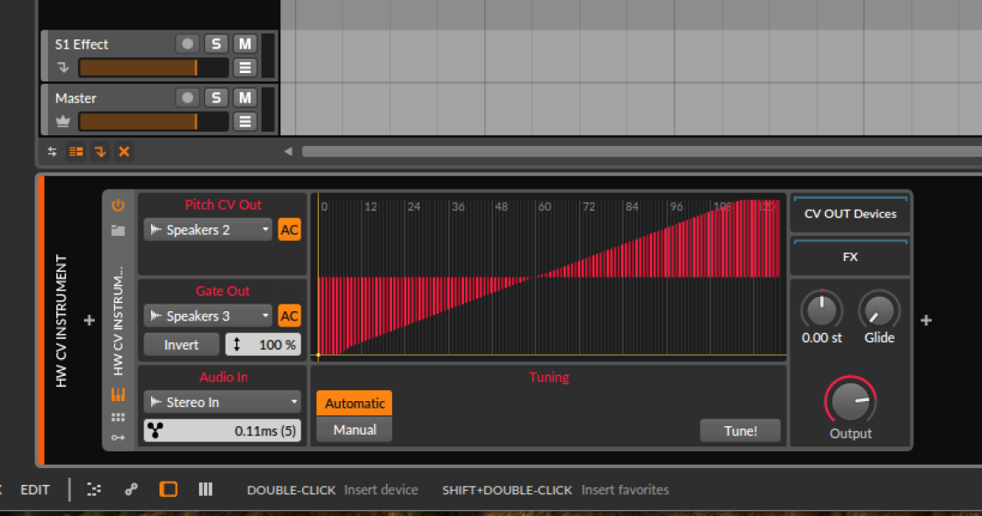Click the arranger horizontal scrollbar

pyautogui.click(x=642, y=152)
